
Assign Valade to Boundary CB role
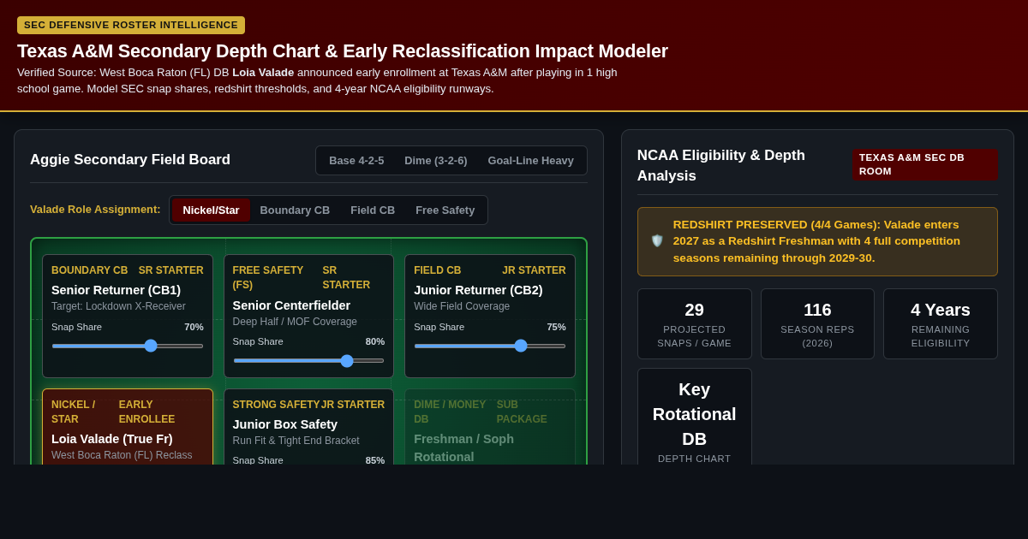295,210
